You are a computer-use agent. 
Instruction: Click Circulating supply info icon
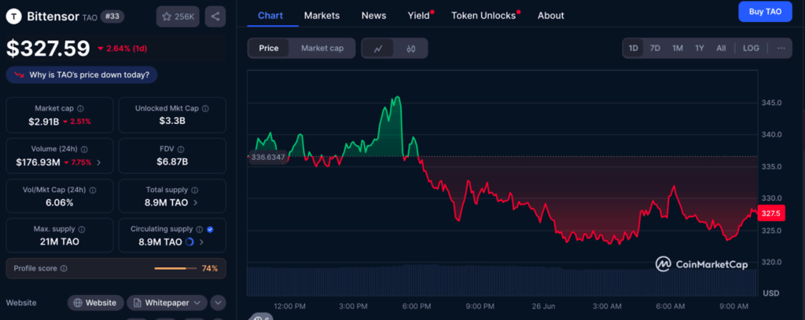200,229
